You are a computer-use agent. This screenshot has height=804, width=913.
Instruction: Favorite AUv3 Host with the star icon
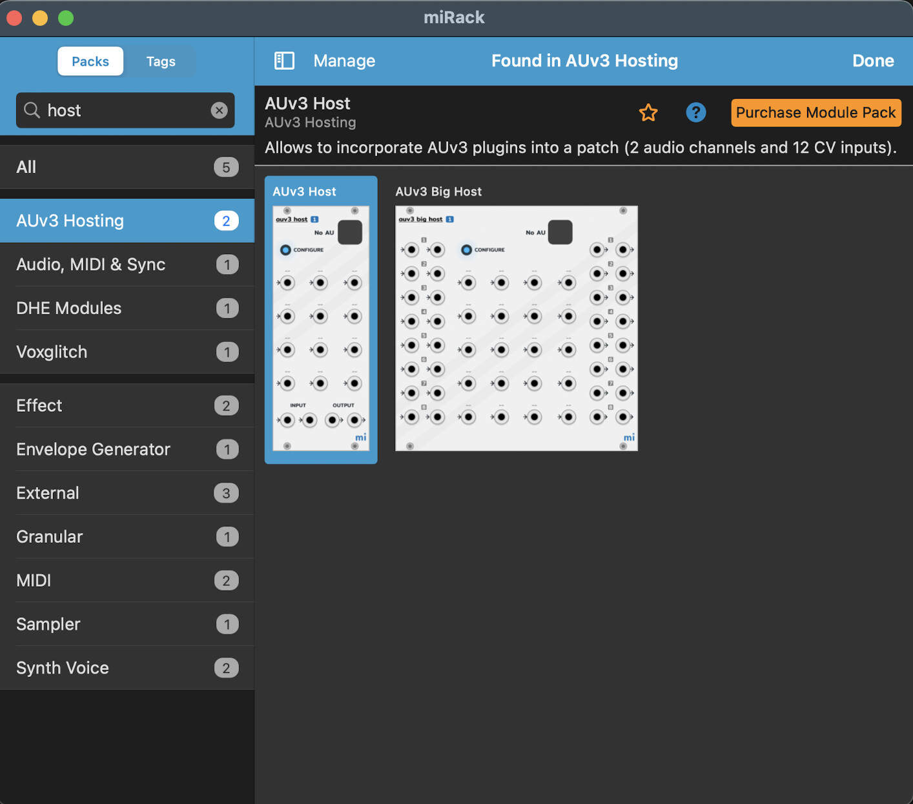point(648,113)
